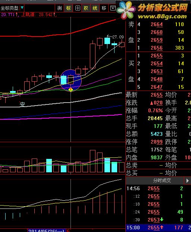Click the :24 trade row with volume 49
This screenshot has width=191, height=232.
(158, 212)
